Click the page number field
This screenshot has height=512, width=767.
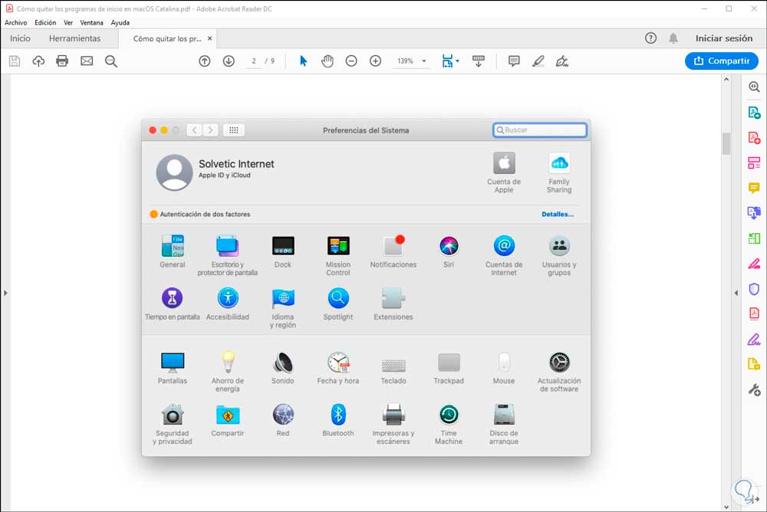(253, 61)
